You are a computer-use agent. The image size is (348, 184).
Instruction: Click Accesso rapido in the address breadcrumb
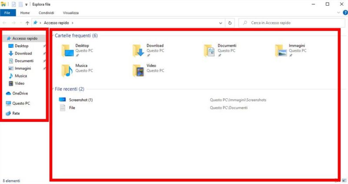tap(57, 23)
